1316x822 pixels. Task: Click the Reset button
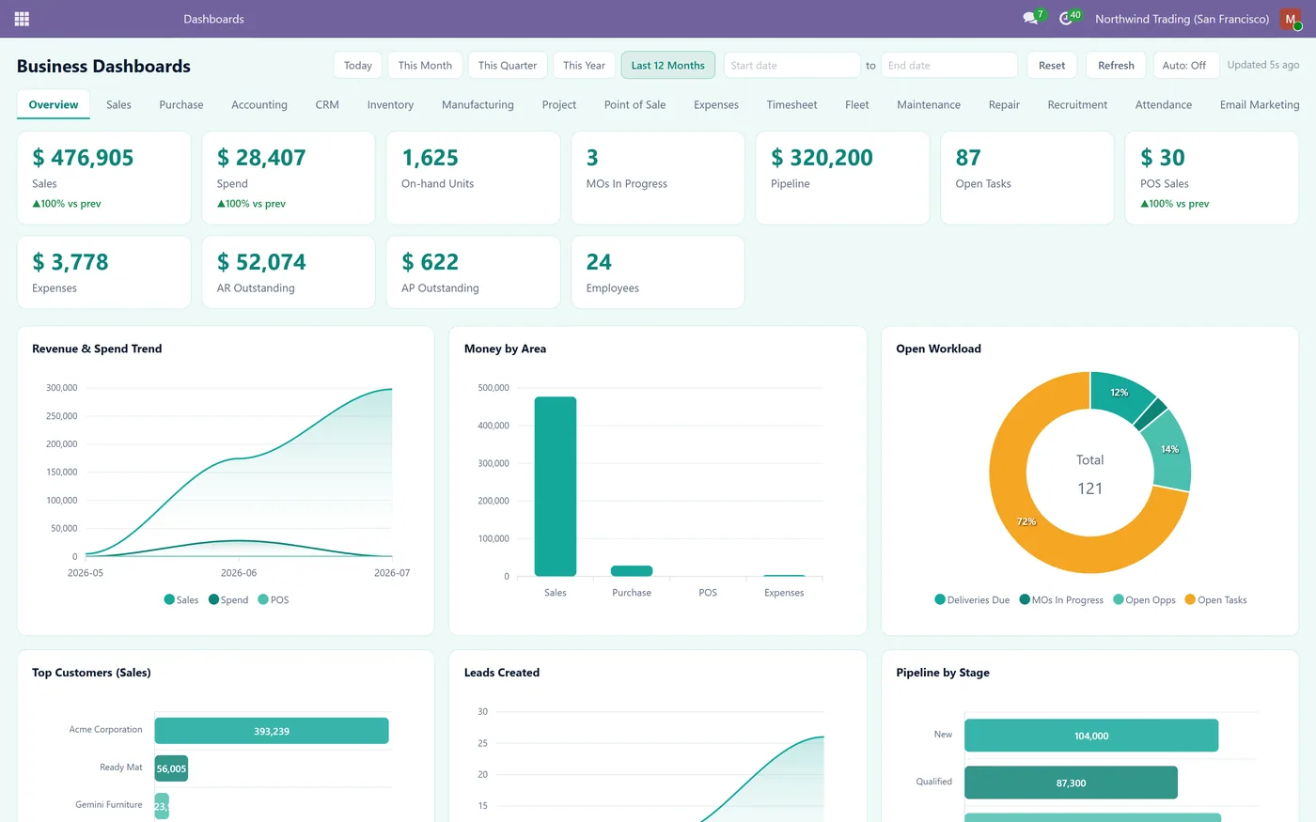(1052, 65)
